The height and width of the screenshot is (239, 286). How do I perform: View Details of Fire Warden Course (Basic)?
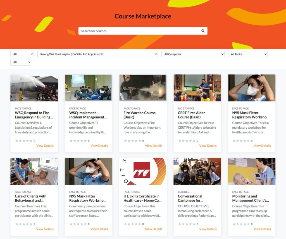pyautogui.click(x=154, y=146)
